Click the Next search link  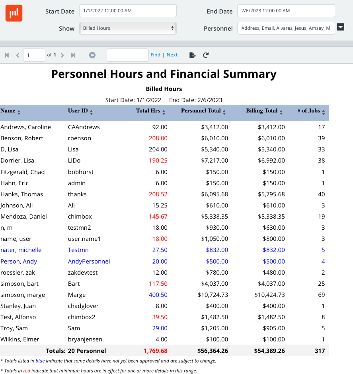pyautogui.click(x=172, y=55)
